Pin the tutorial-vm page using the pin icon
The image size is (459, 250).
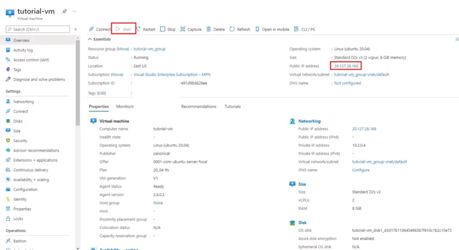[x=65, y=11]
